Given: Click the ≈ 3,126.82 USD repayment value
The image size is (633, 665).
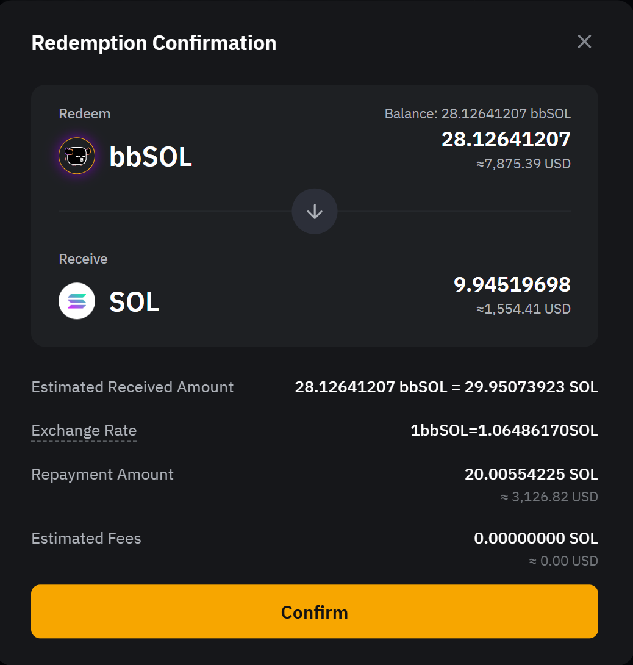Looking at the screenshot, I should pos(549,497).
